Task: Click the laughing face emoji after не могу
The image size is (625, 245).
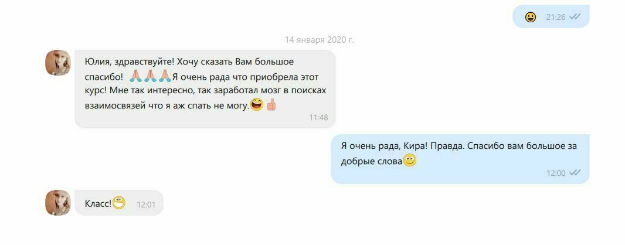Action: pyautogui.click(x=256, y=105)
